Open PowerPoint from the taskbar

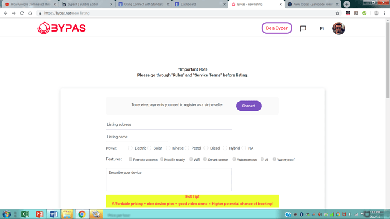[40, 214]
